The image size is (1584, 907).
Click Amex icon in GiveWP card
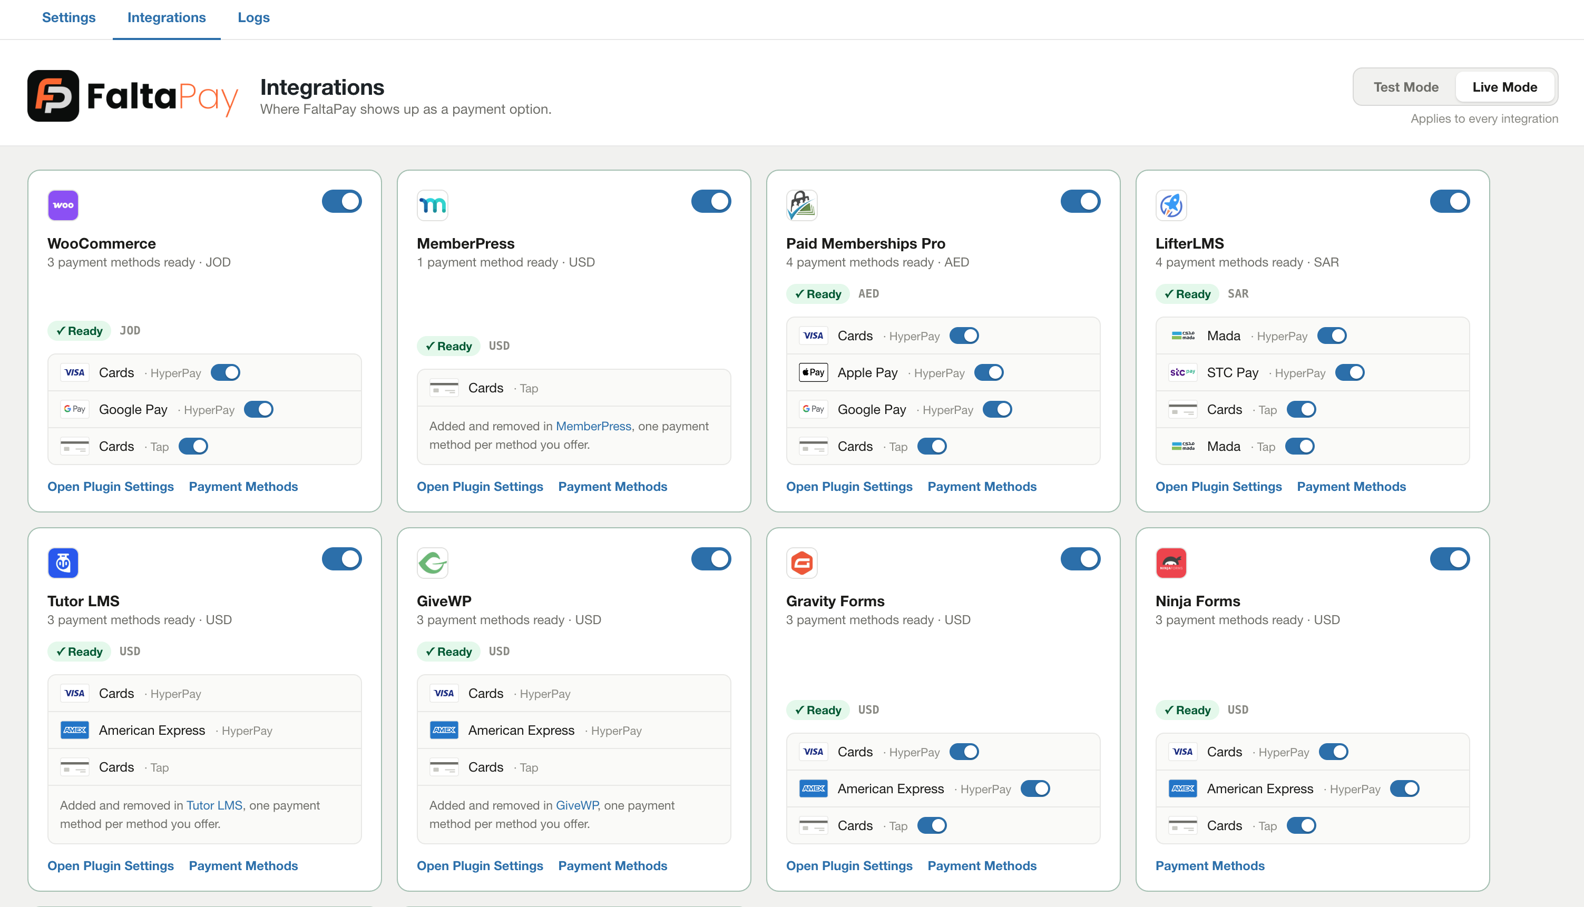pos(444,730)
